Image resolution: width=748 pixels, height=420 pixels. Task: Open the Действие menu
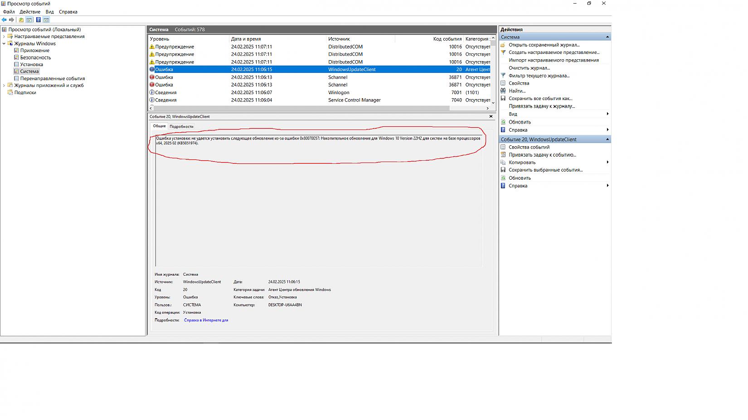click(x=30, y=12)
